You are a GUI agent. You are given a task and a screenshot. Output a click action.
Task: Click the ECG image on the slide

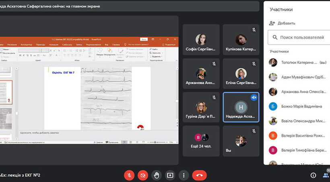click(x=106, y=98)
